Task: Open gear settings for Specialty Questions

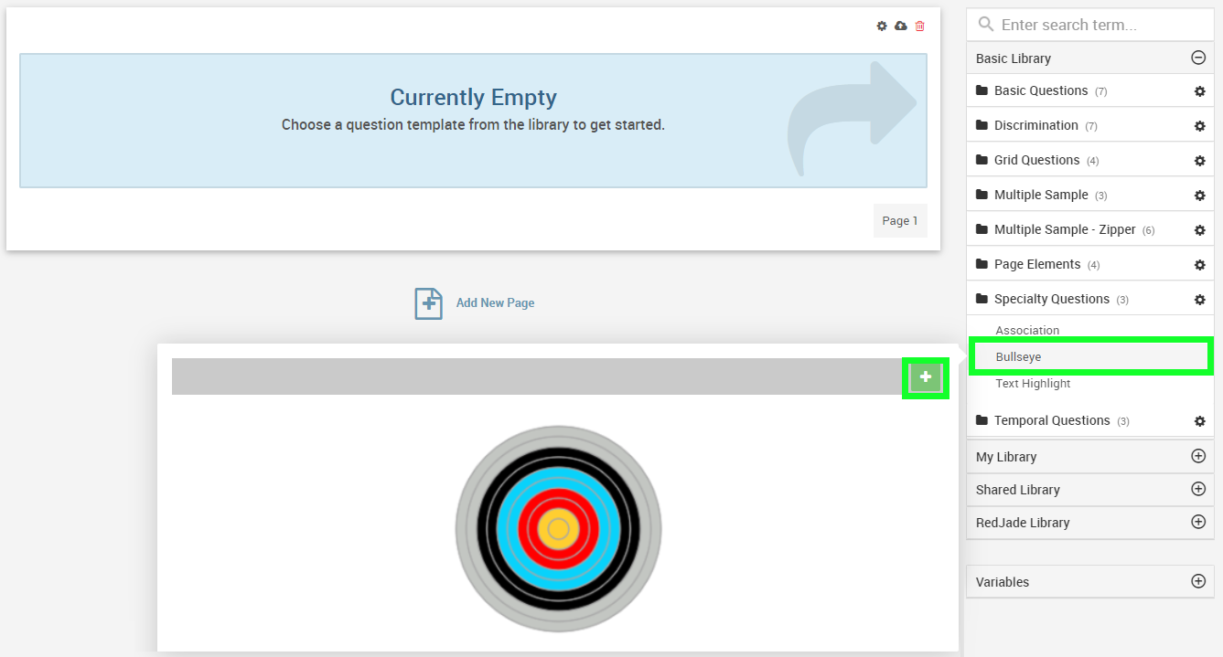Action: 1200,300
